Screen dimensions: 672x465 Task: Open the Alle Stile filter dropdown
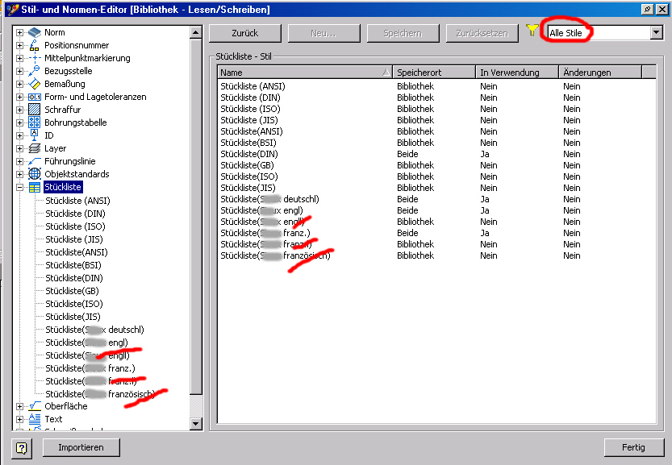tap(656, 32)
